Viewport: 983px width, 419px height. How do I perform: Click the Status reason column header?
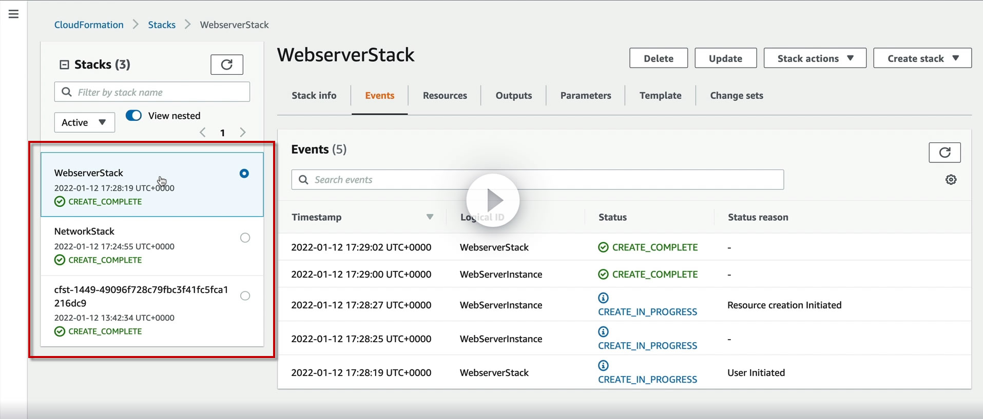point(758,217)
